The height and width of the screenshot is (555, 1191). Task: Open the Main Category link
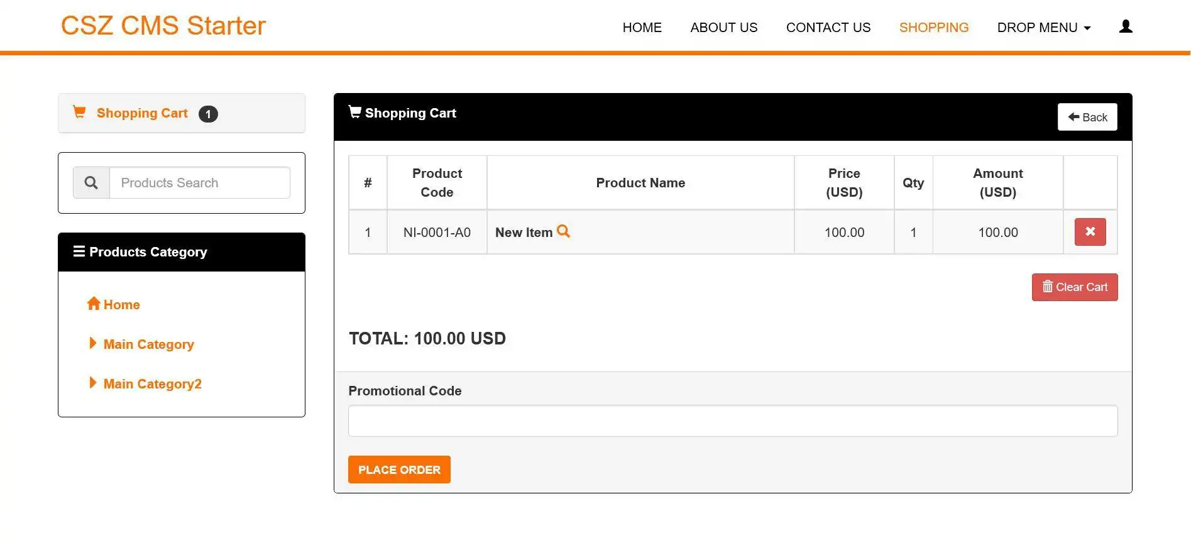149,344
